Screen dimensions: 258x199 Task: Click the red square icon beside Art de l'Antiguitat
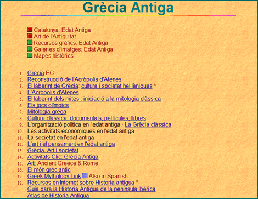click(x=30, y=36)
